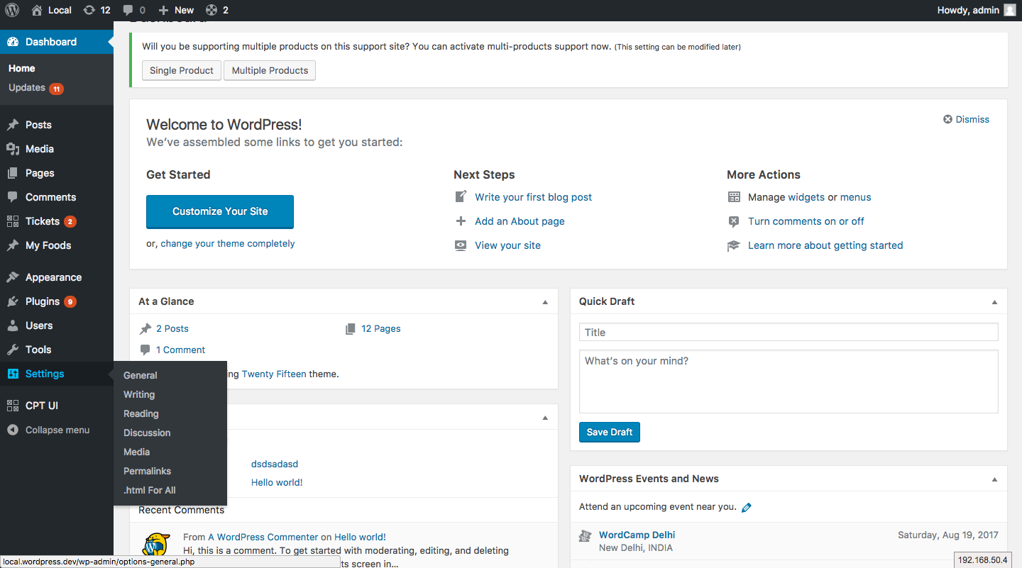
Task: Click the admin user avatar
Action: click(1009, 10)
